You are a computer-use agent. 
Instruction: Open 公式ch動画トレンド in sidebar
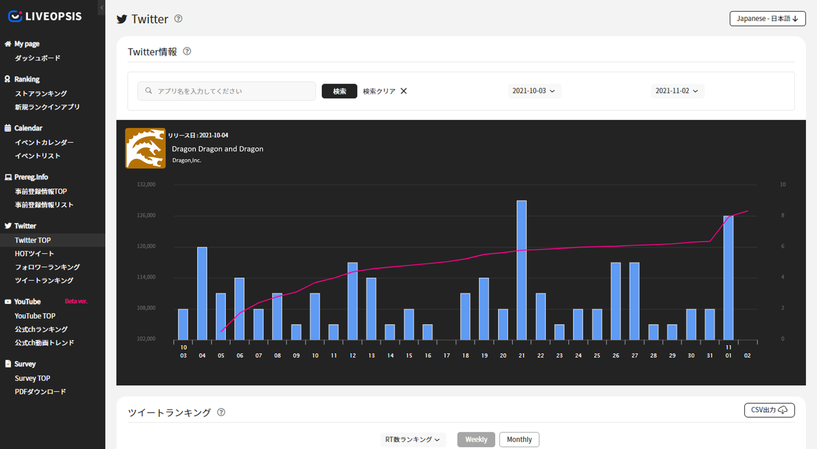click(x=45, y=343)
